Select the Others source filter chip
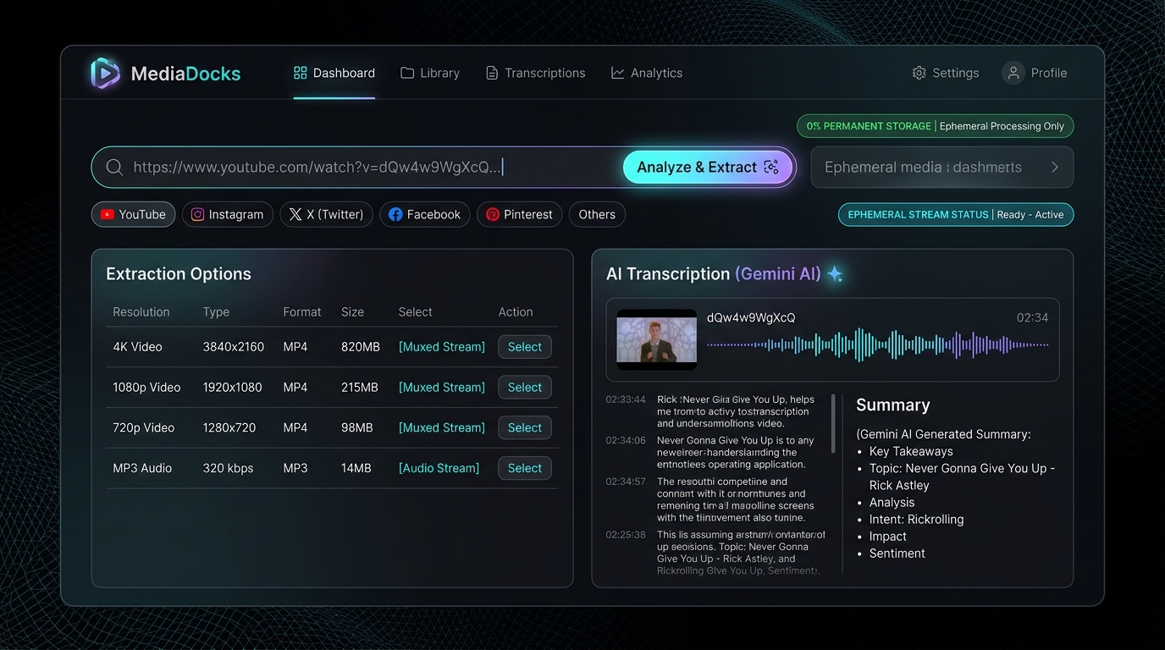1165x650 pixels. click(x=597, y=214)
